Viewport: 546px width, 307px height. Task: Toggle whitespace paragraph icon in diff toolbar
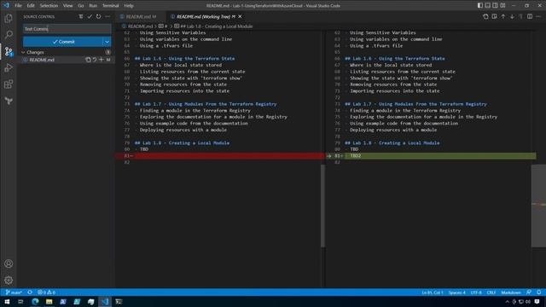(521, 16)
